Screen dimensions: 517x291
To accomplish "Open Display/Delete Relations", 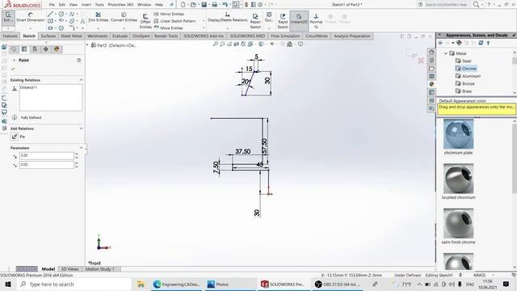I will tap(227, 17).
